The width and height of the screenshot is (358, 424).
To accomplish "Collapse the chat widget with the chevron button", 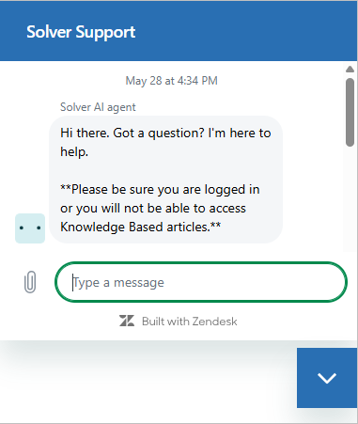I will tap(327, 378).
